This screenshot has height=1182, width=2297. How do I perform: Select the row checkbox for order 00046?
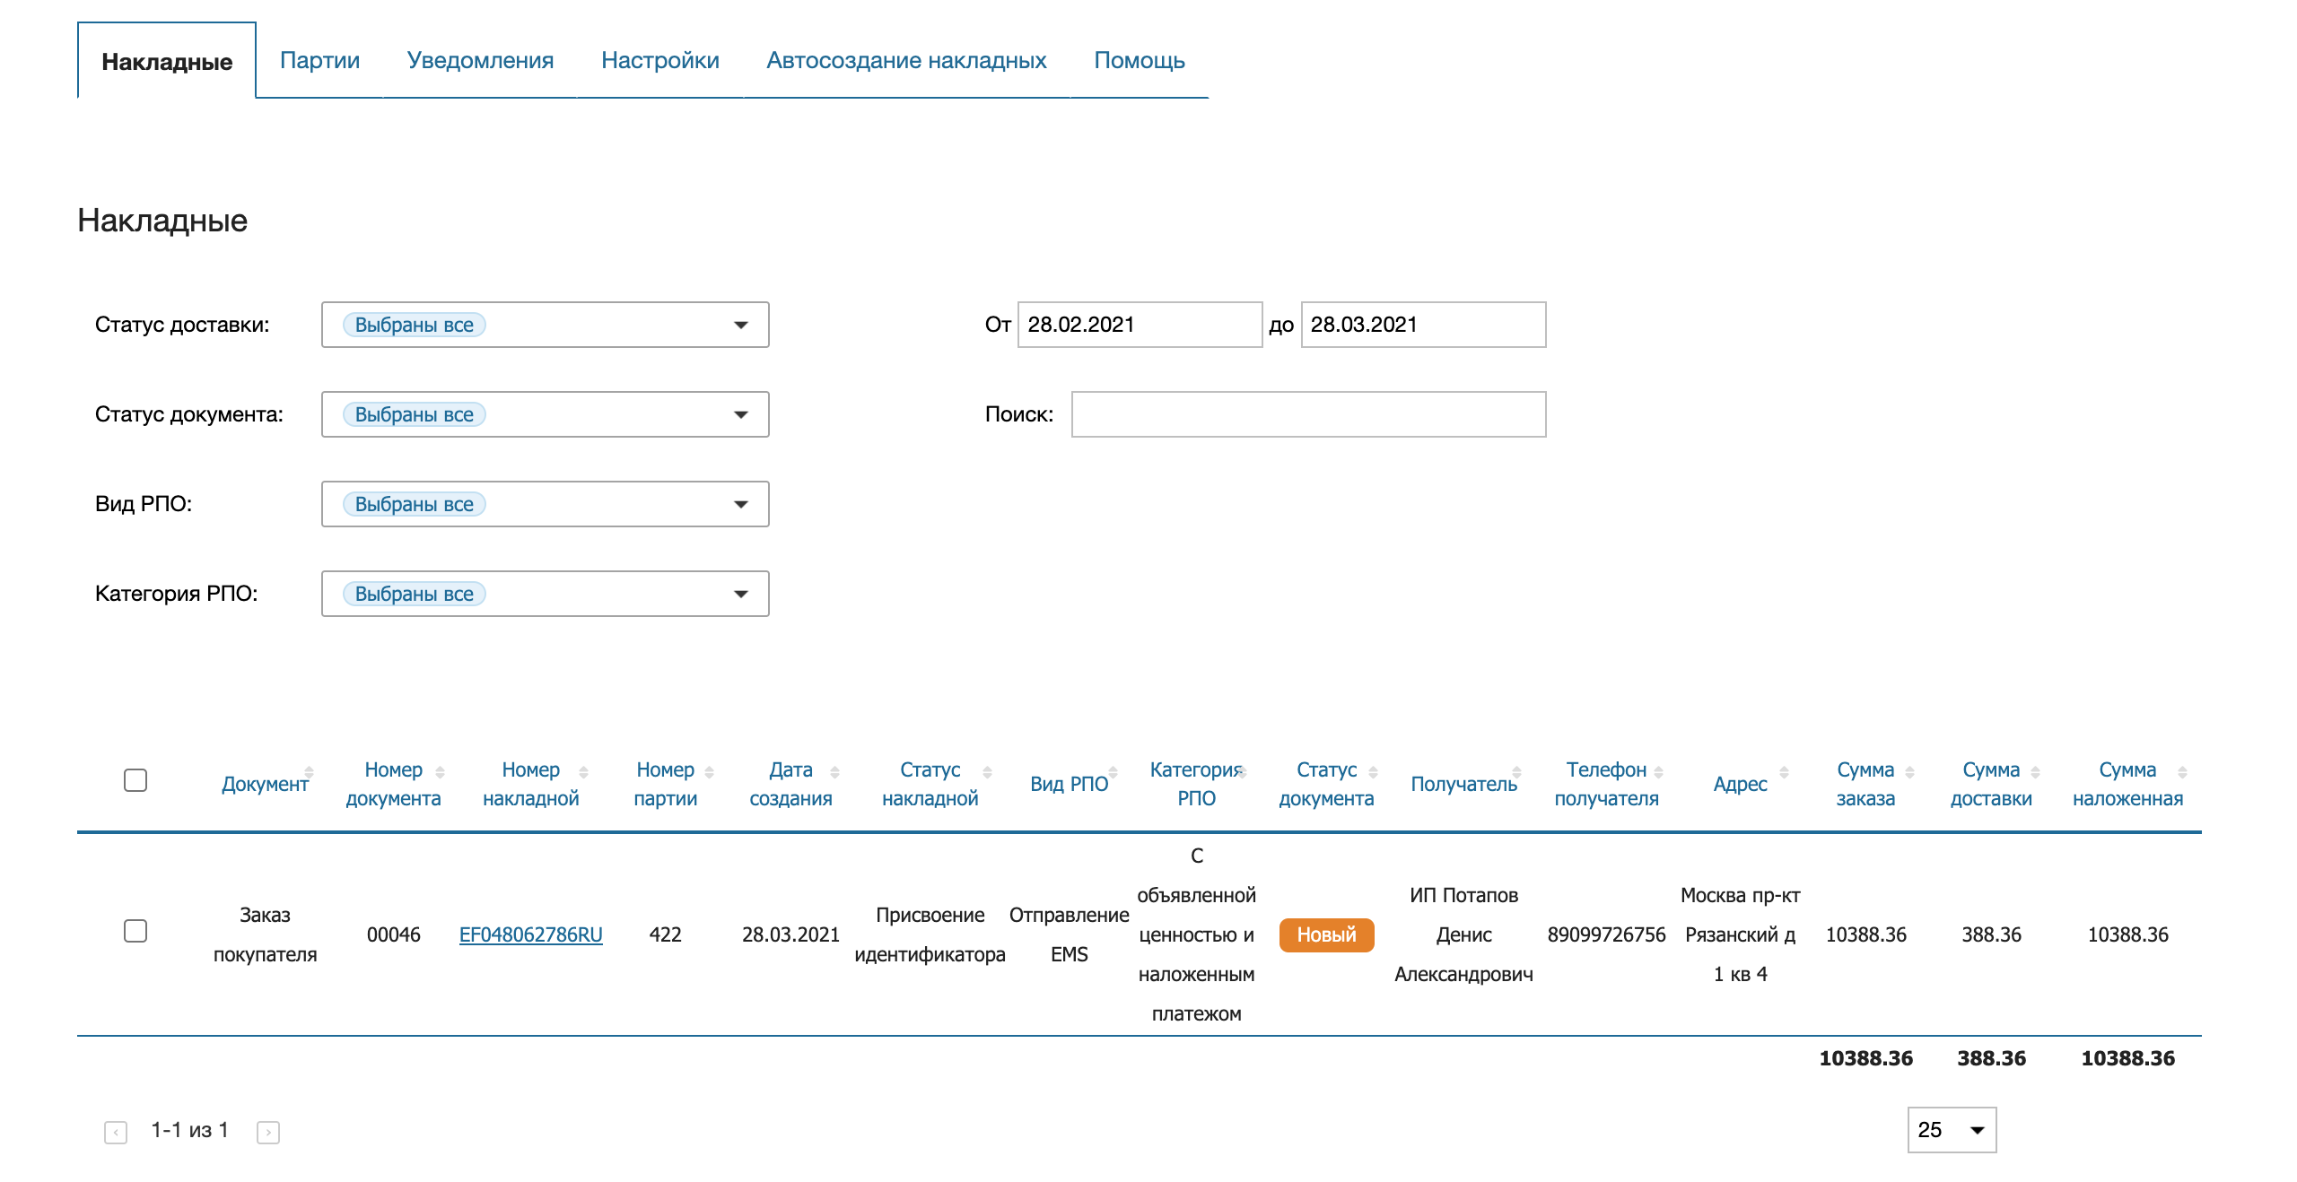(135, 931)
